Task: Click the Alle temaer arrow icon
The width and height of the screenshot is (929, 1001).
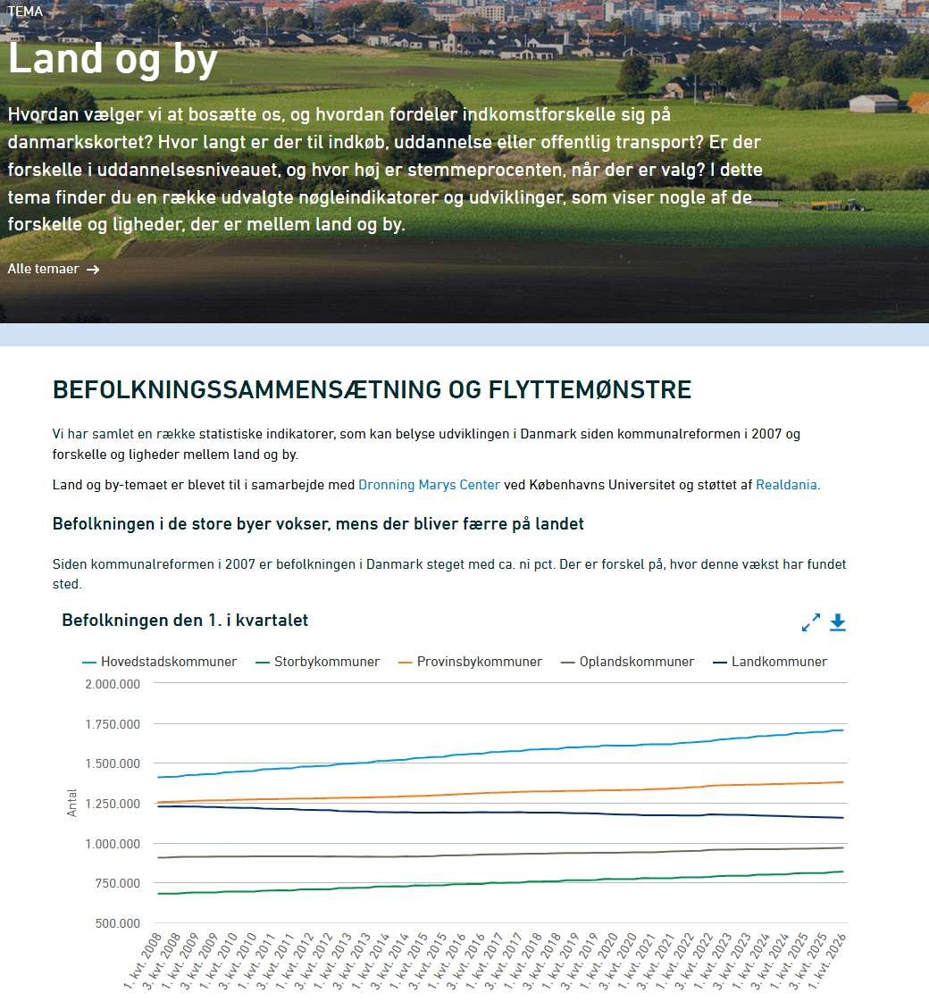Action: [93, 270]
